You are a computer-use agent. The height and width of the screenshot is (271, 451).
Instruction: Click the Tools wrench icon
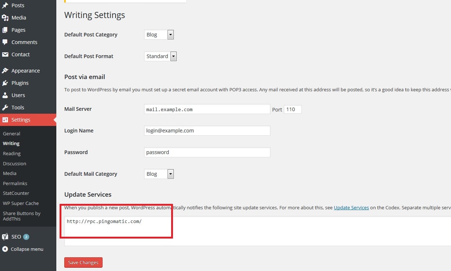[5, 108]
